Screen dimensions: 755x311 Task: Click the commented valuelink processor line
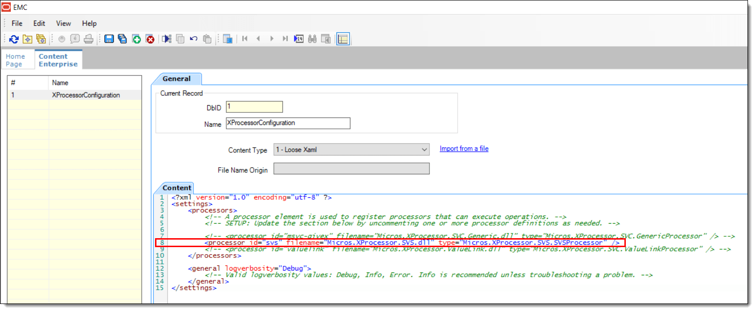467,249
